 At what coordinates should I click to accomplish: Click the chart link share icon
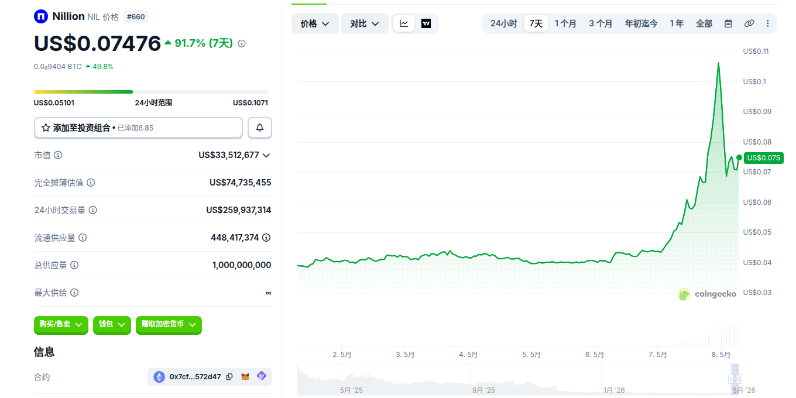coord(749,23)
